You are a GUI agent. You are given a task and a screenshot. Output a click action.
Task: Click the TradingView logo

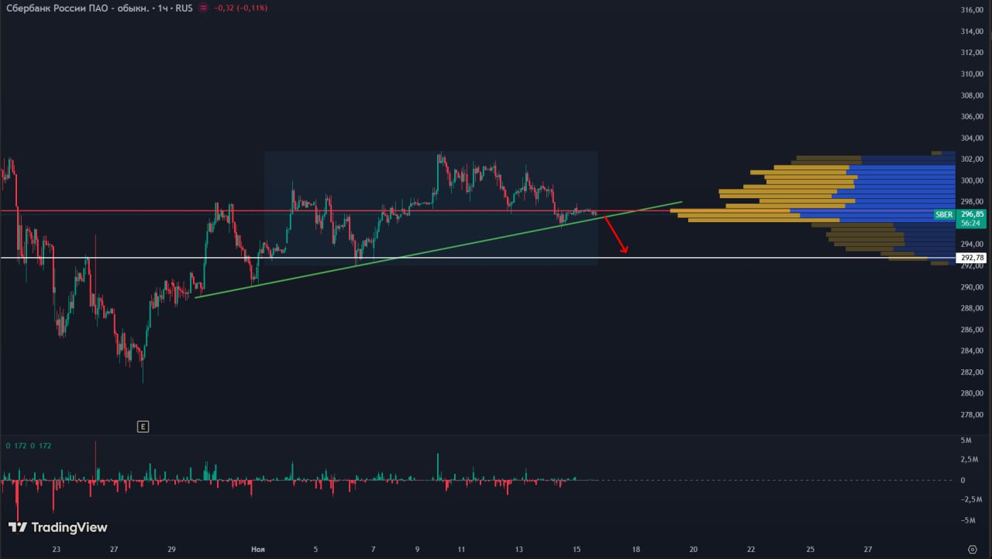[x=58, y=527]
